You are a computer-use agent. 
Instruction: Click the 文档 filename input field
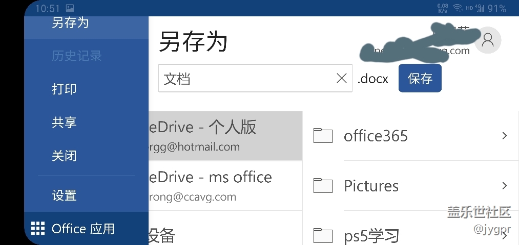coord(246,79)
